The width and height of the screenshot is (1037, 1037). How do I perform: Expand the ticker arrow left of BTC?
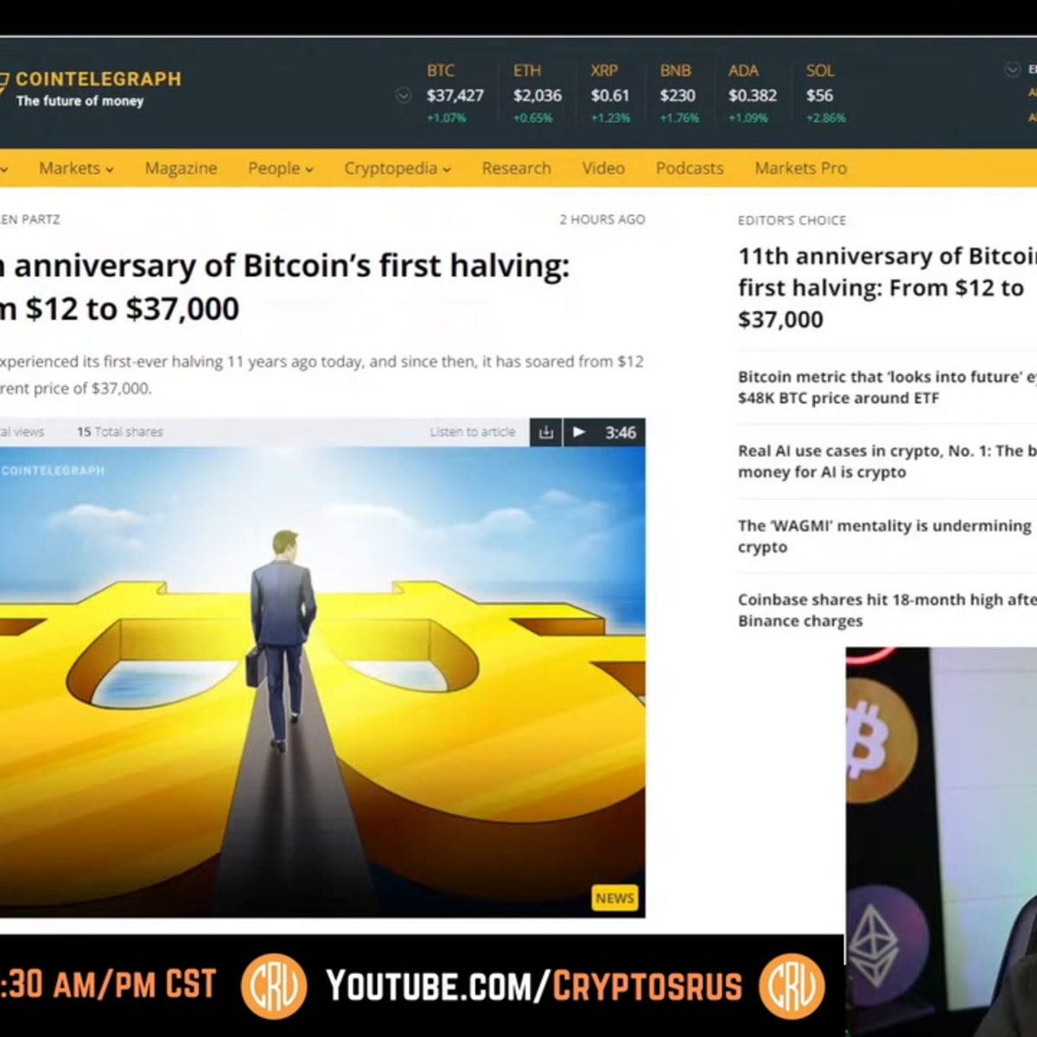(404, 95)
